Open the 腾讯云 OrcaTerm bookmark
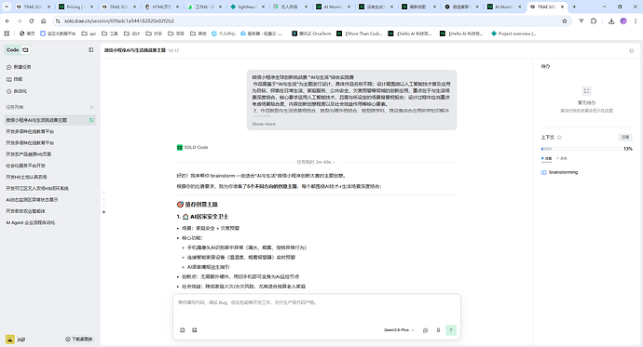 coord(311,33)
